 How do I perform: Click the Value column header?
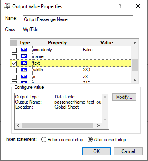click(107, 43)
